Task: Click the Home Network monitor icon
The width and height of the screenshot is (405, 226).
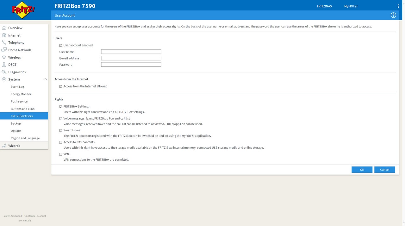Action: tap(4, 50)
